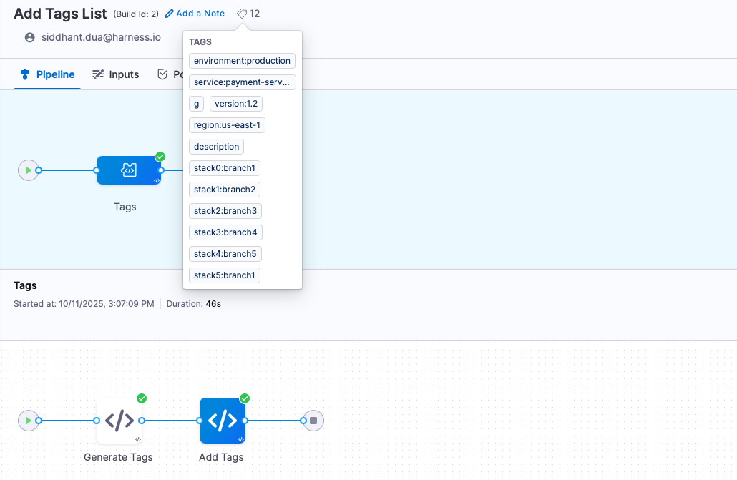Click the description tag chip
The width and height of the screenshot is (737, 480).
pyautogui.click(x=216, y=147)
